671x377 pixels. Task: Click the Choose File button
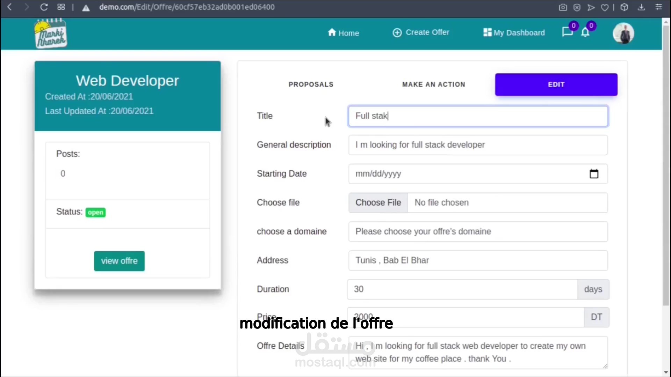coord(378,203)
